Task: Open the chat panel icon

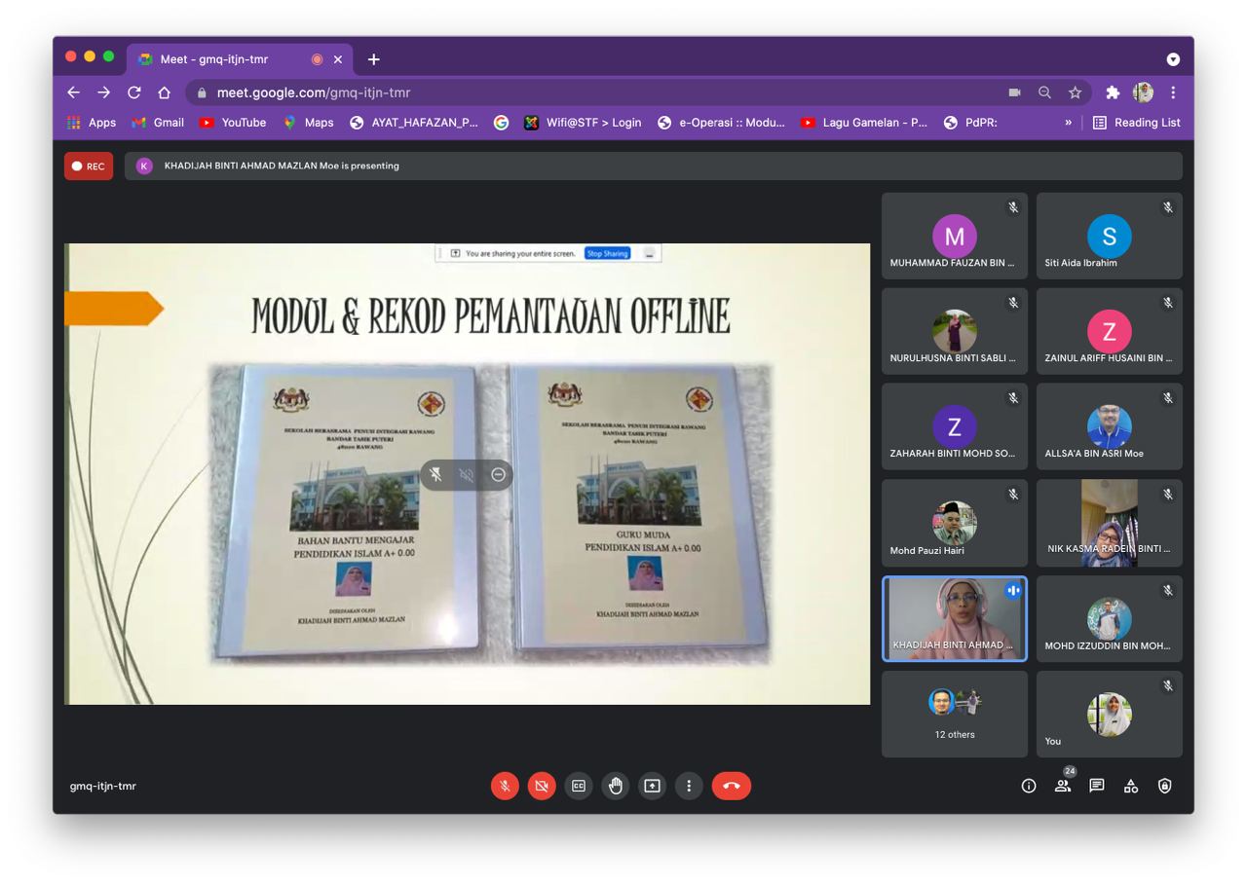Action: tap(1096, 786)
